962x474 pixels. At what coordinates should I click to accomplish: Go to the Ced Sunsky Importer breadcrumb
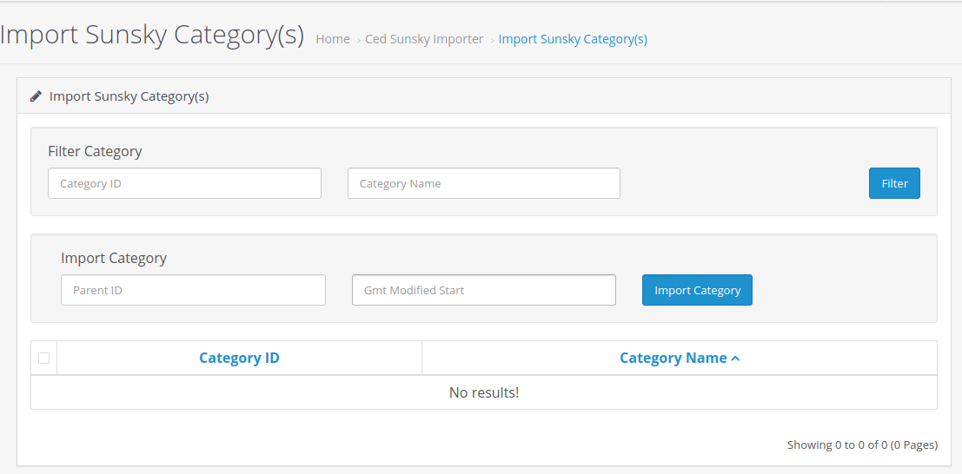click(424, 39)
